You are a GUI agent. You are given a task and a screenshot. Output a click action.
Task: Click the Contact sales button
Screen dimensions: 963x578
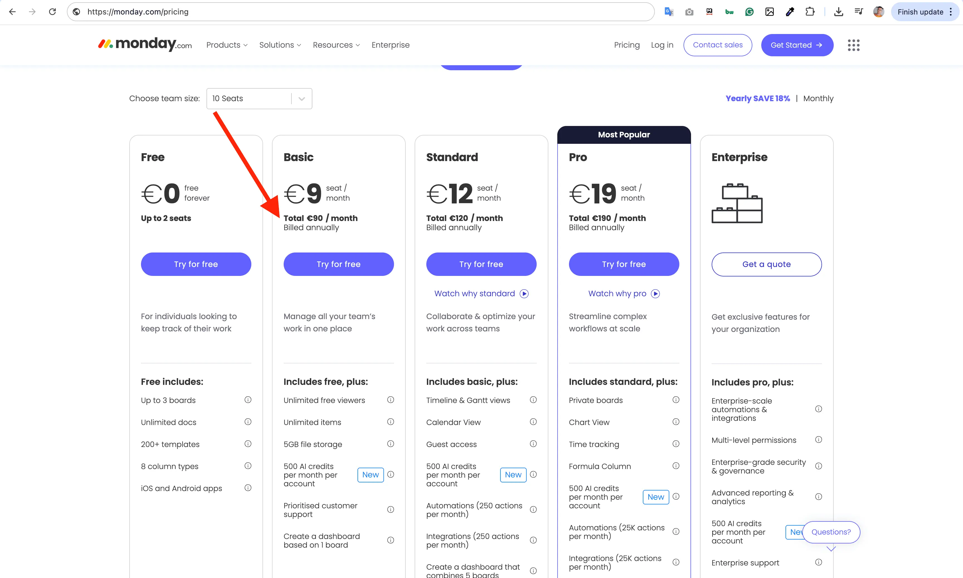(x=718, y=45)
